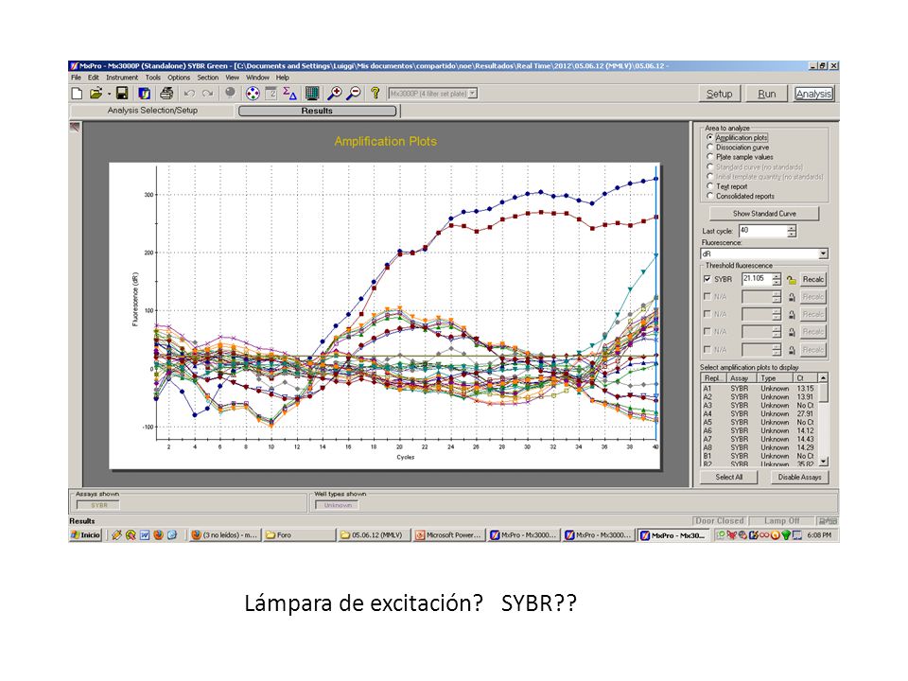Image resolution: width=908 pixels, height=681 pixels.
Task: Click the zoom in magnifier icon
Action: click(x=335, y=94)
